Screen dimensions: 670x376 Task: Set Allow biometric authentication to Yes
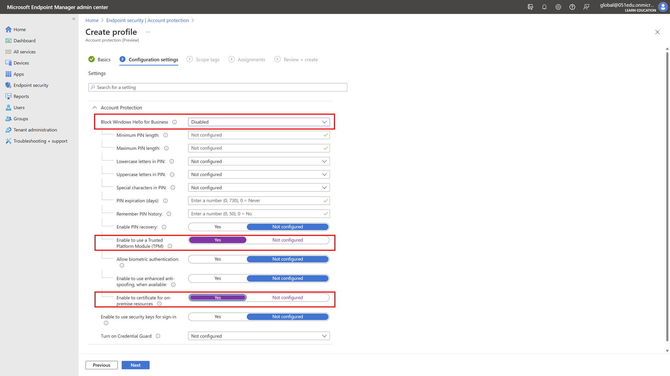coord(218,259)
